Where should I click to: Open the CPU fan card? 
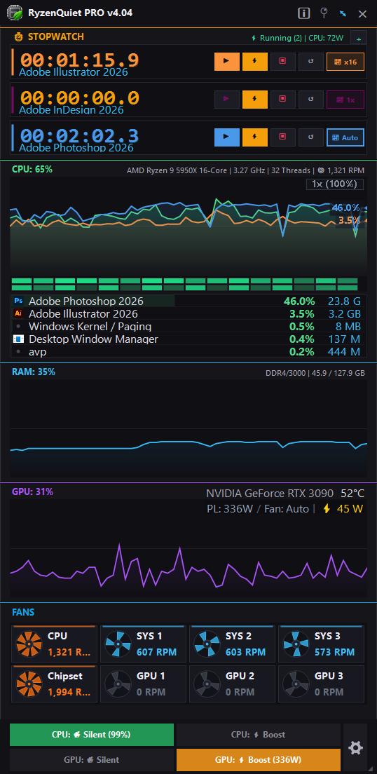coord(54,644)
